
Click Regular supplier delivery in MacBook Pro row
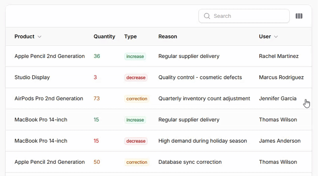(189, 120)
